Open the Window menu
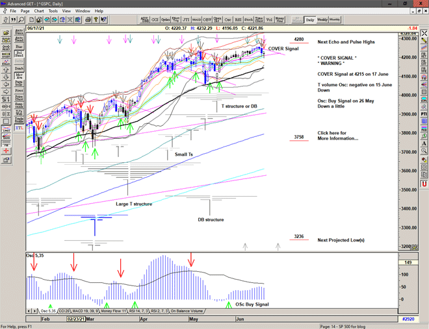This screenshot has width=429, height=329. point(83,11)
